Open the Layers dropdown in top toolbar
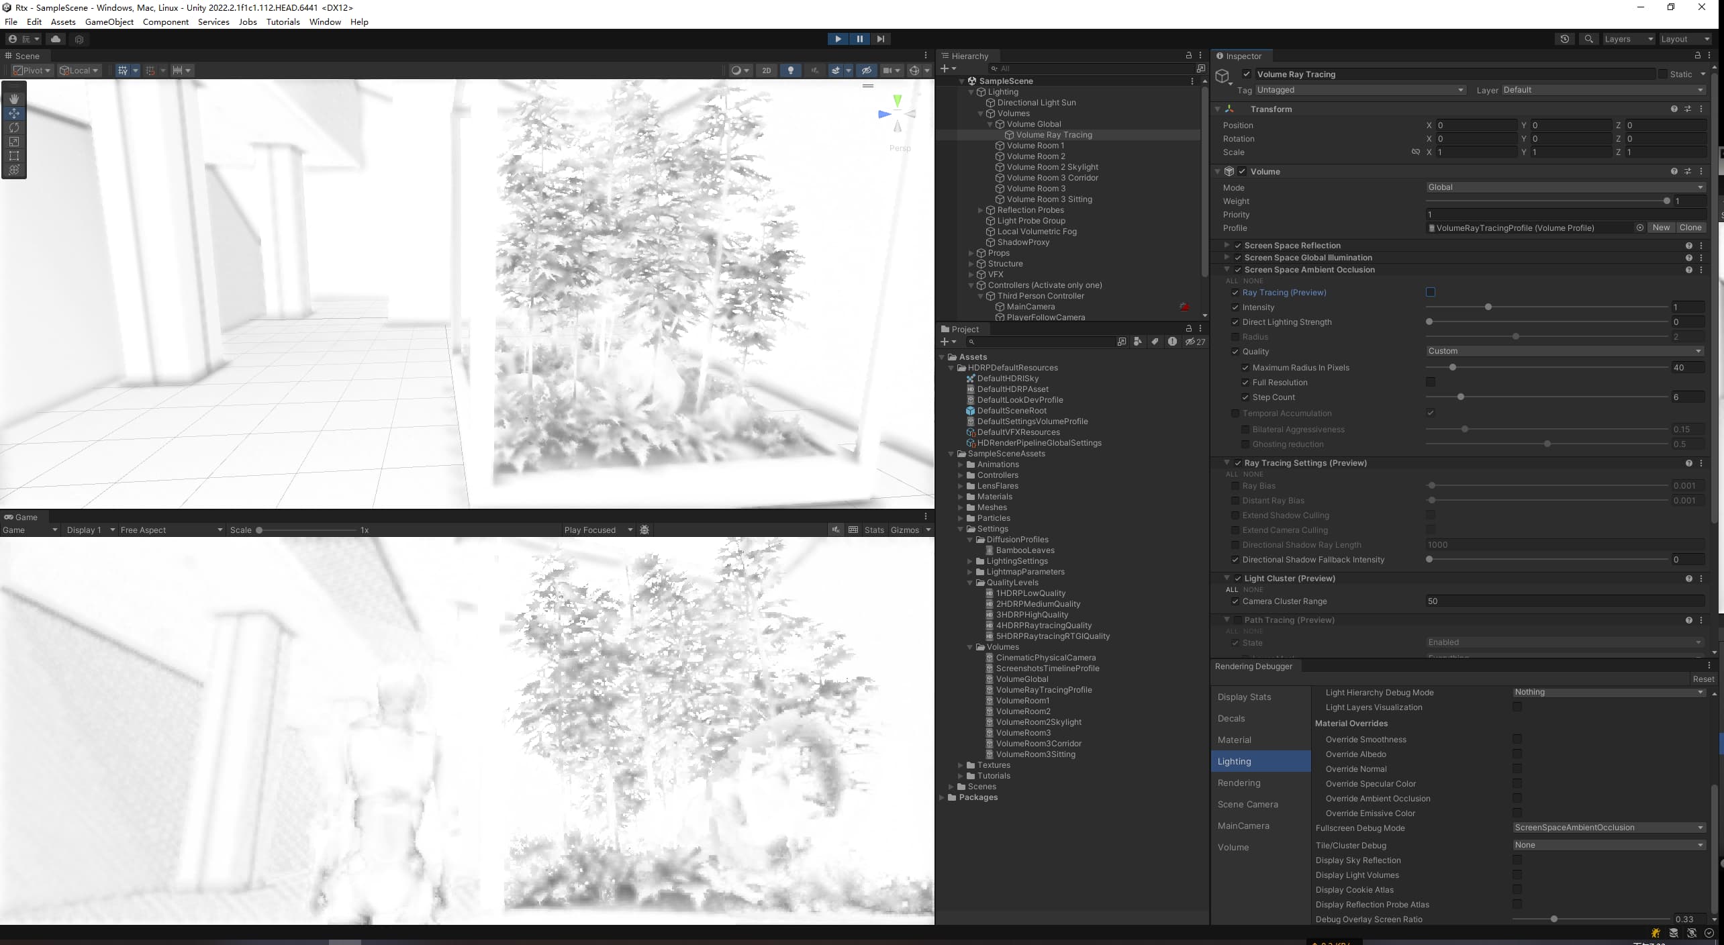Image resolution: width=1724 pixels, height=945 pixels. pyautogui.click(x=1628, y=39)
